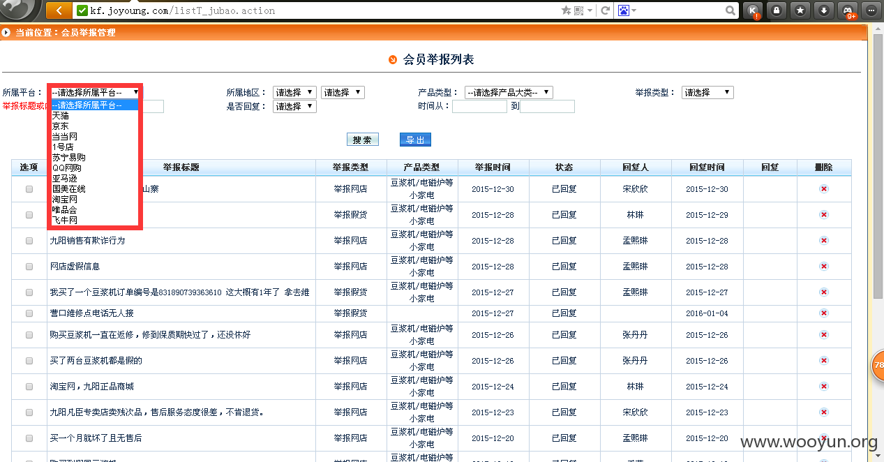Expand the 举报类型 dropdown

[707, 92]
